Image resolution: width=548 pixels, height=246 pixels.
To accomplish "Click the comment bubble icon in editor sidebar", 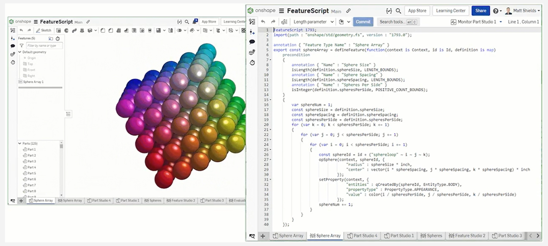I will pyautogui.click(x=252, y=42).
